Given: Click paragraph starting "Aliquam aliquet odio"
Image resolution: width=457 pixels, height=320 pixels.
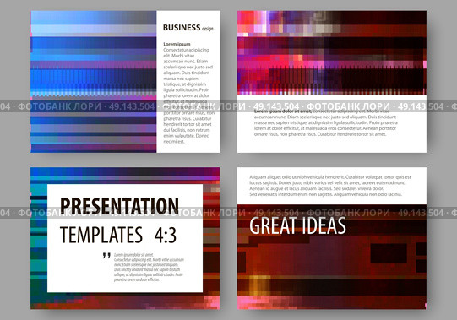Looking at the screenshot, I should (330, 186).
